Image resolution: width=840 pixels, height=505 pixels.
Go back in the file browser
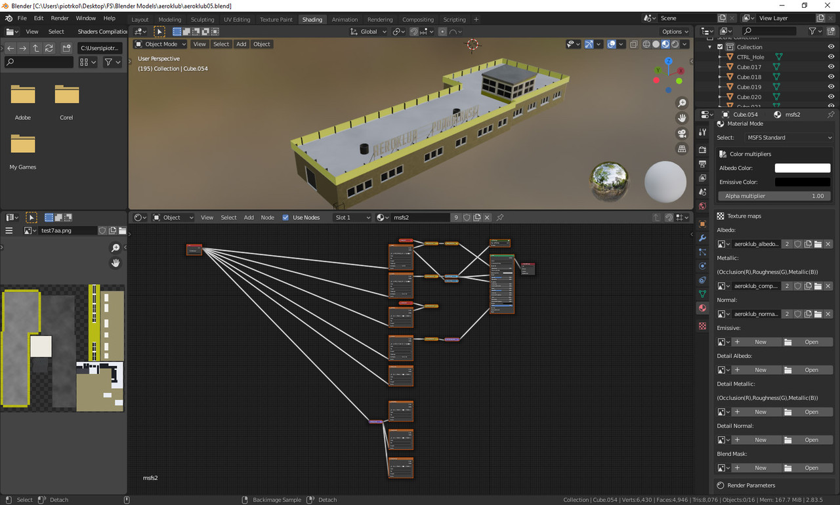click(10, 48)
